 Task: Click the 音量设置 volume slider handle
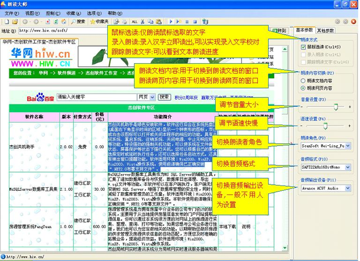(x=336, y=107)
